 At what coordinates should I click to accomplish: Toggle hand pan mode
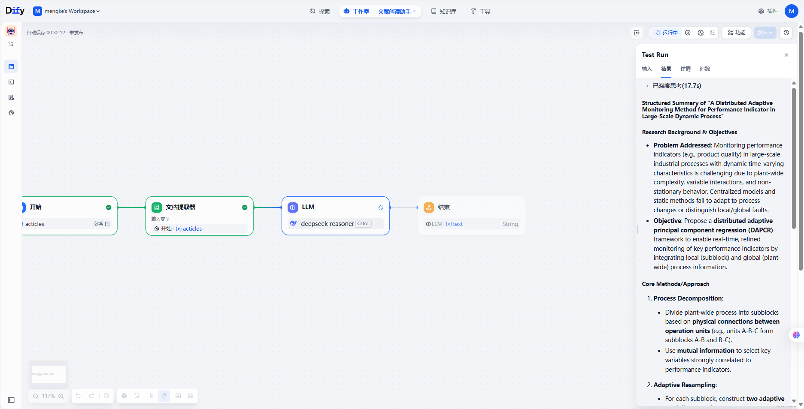tap(164, 396)
